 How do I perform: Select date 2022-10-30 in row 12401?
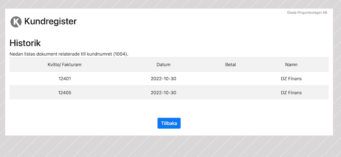[163, 78]
